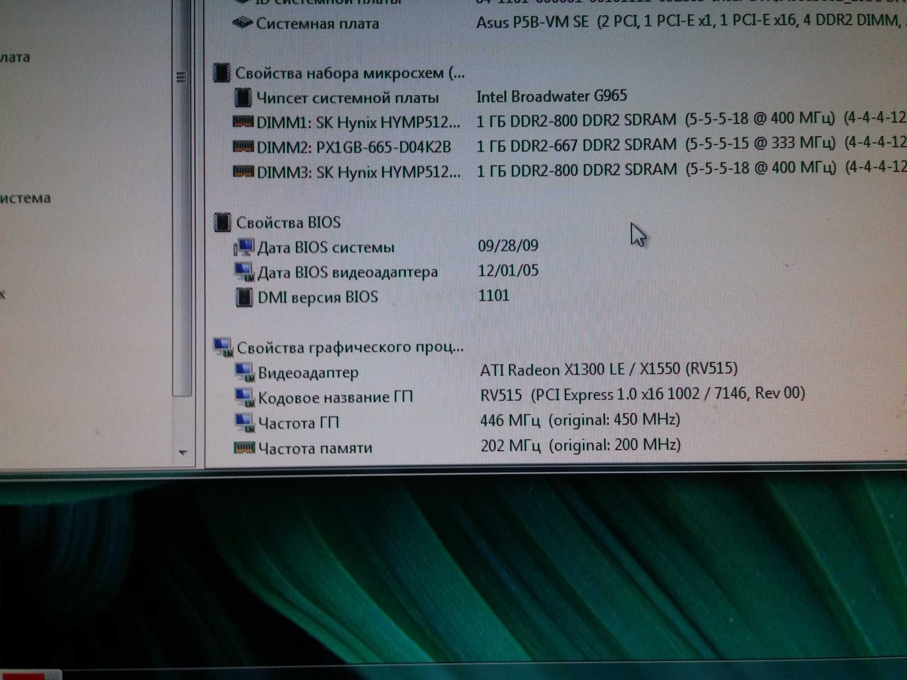Image resolution: width=907 pixels, height=680 pixels.
Task: Select the DIMM3: SK Hynix HYMP512 row
Action: click(569, 170)
